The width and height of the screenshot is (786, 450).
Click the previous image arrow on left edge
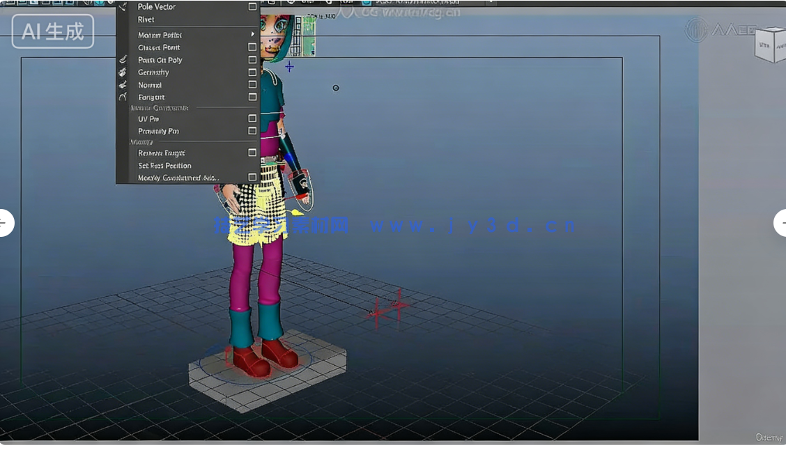coord(4,223)
